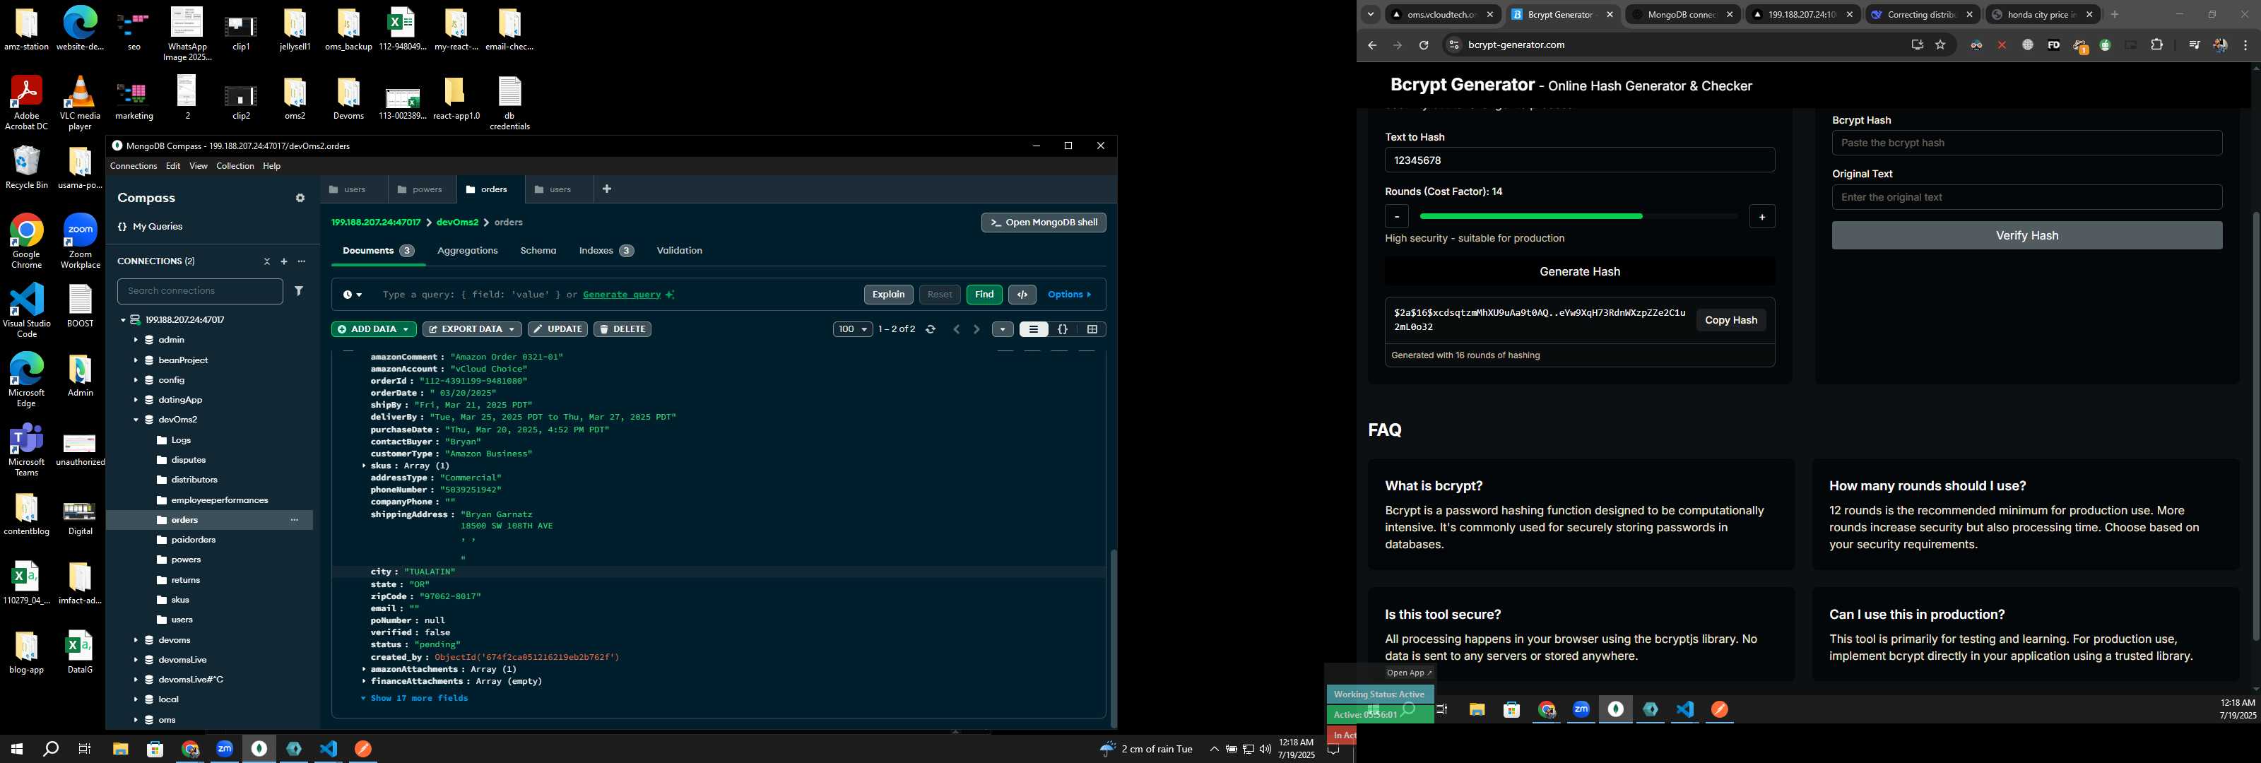The image size is (2261, 763).
Task: Switch documents to list view
Action: (1034, 329)
